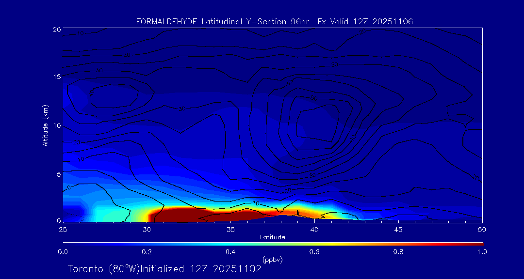The image size is (524, 279).
Task: Click the 0.0 label on the colorbar
Action: click(63, 252)
